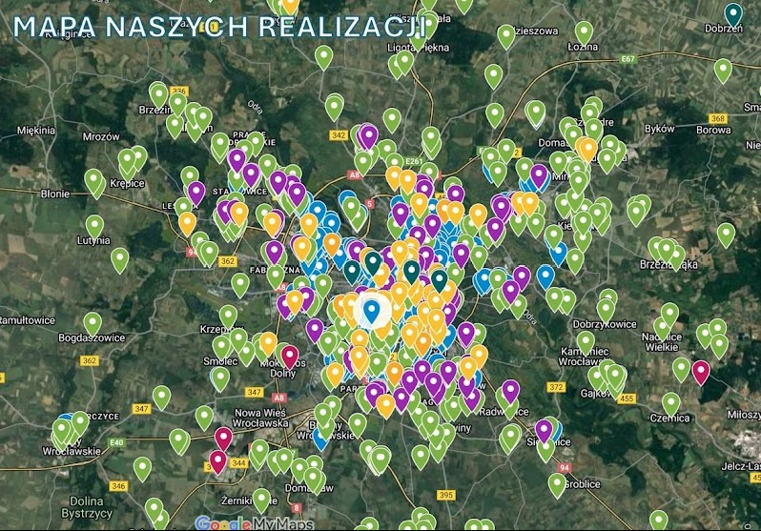Click the road 368 shield
This screenshot has width=761, height=531.
tap(717, 118)
